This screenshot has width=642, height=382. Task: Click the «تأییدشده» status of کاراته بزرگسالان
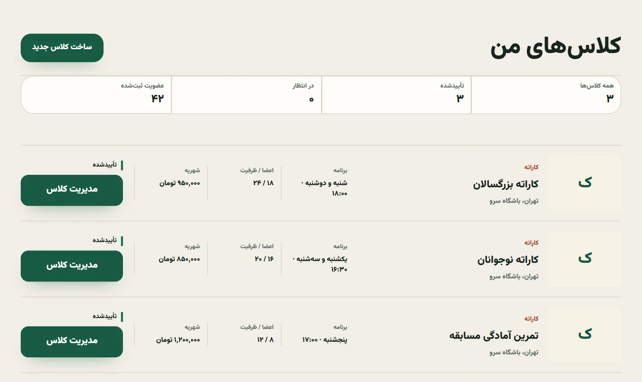click(x=107, y=165)
